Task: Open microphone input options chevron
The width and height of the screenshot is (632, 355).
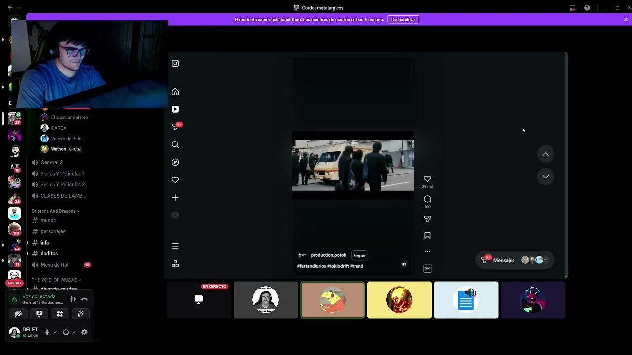Action: click(55, 332)
